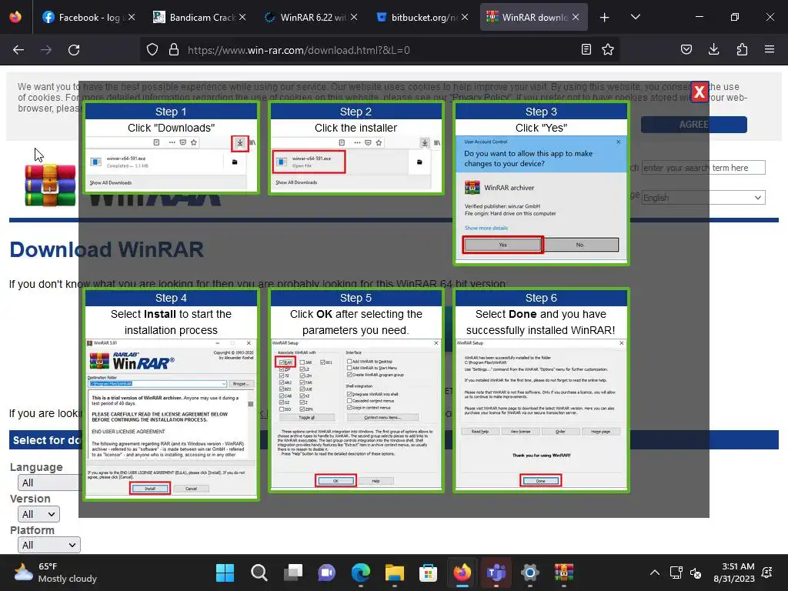This screenshot has height=591, width=788.
Task: Launch Microsoft Edge from taskbar
Action: (360, 573)
